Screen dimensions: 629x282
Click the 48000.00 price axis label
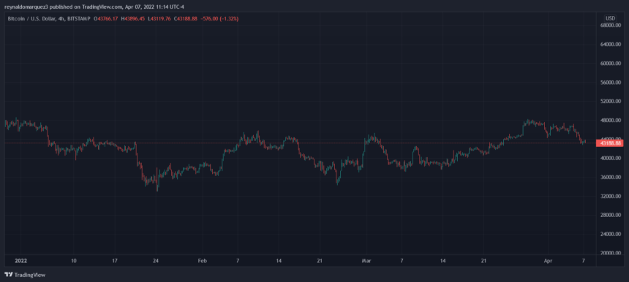click(611, 120)
